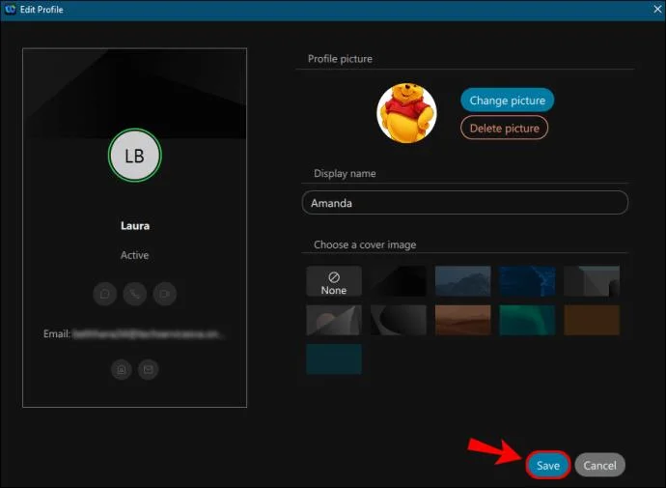Choose the black diagonal cover image
Screen dimensions: 666x488
[399, 281]
